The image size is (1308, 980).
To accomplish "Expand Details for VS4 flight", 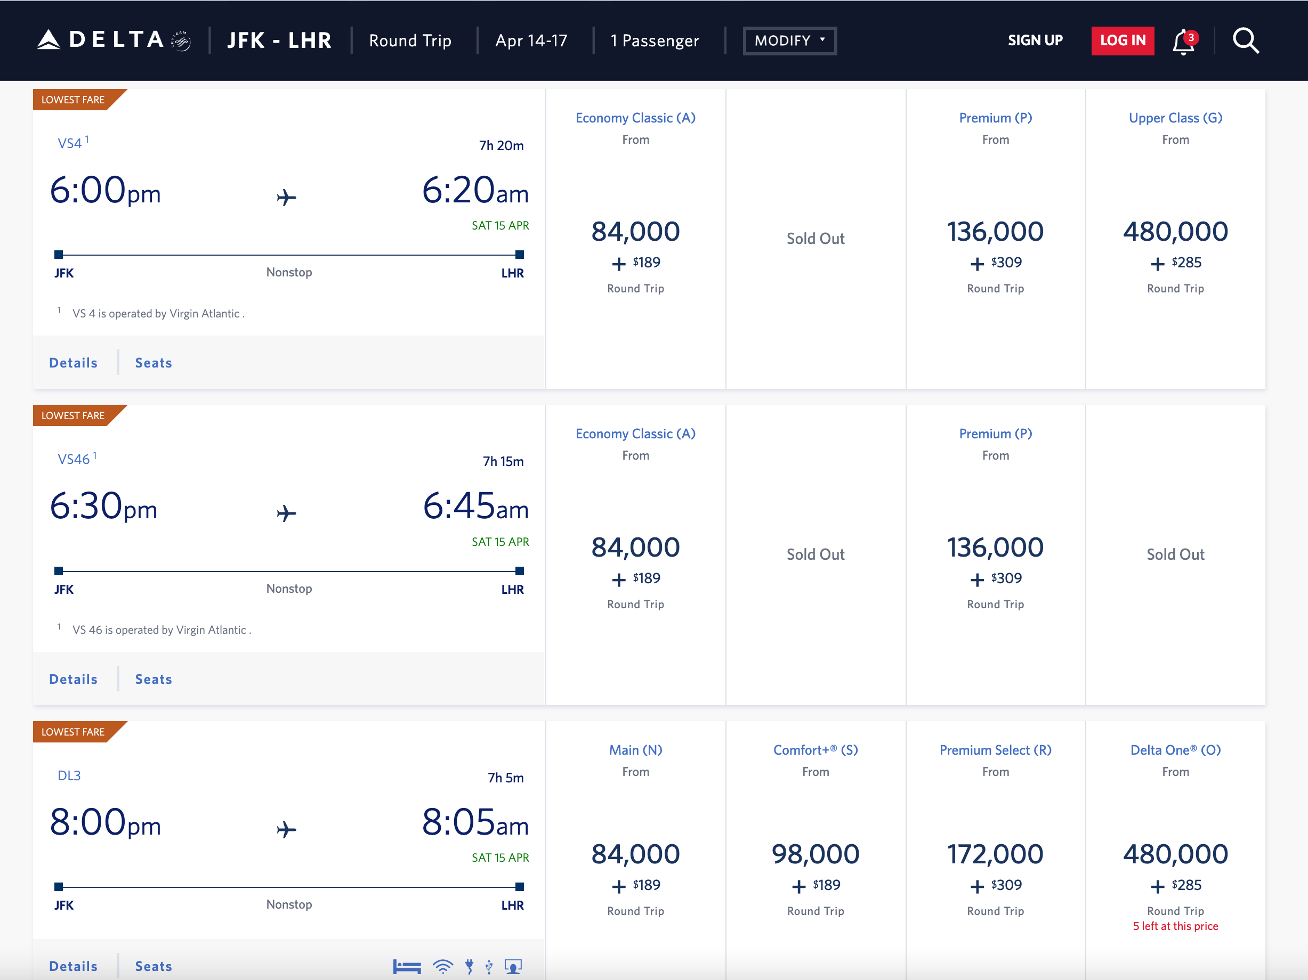I will [x=73, y=362].
